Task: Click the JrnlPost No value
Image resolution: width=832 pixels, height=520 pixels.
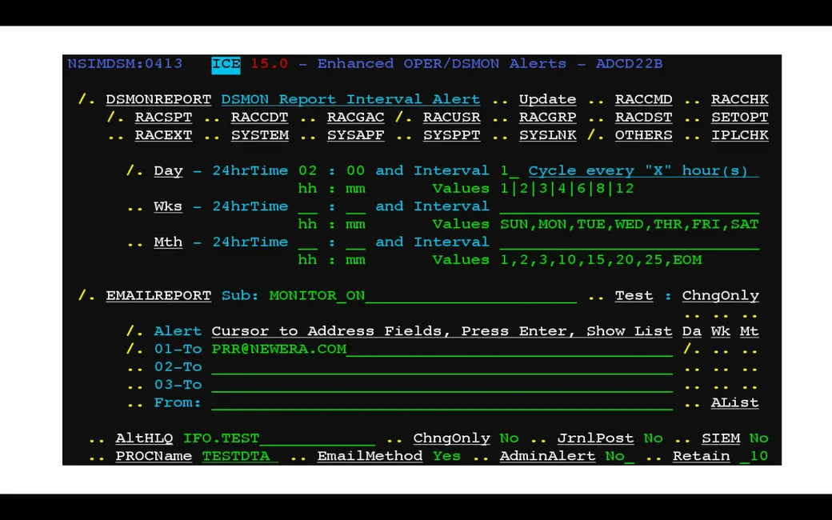Action: [653, 438]
